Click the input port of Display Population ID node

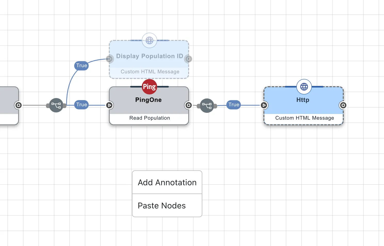click(110, 59)
